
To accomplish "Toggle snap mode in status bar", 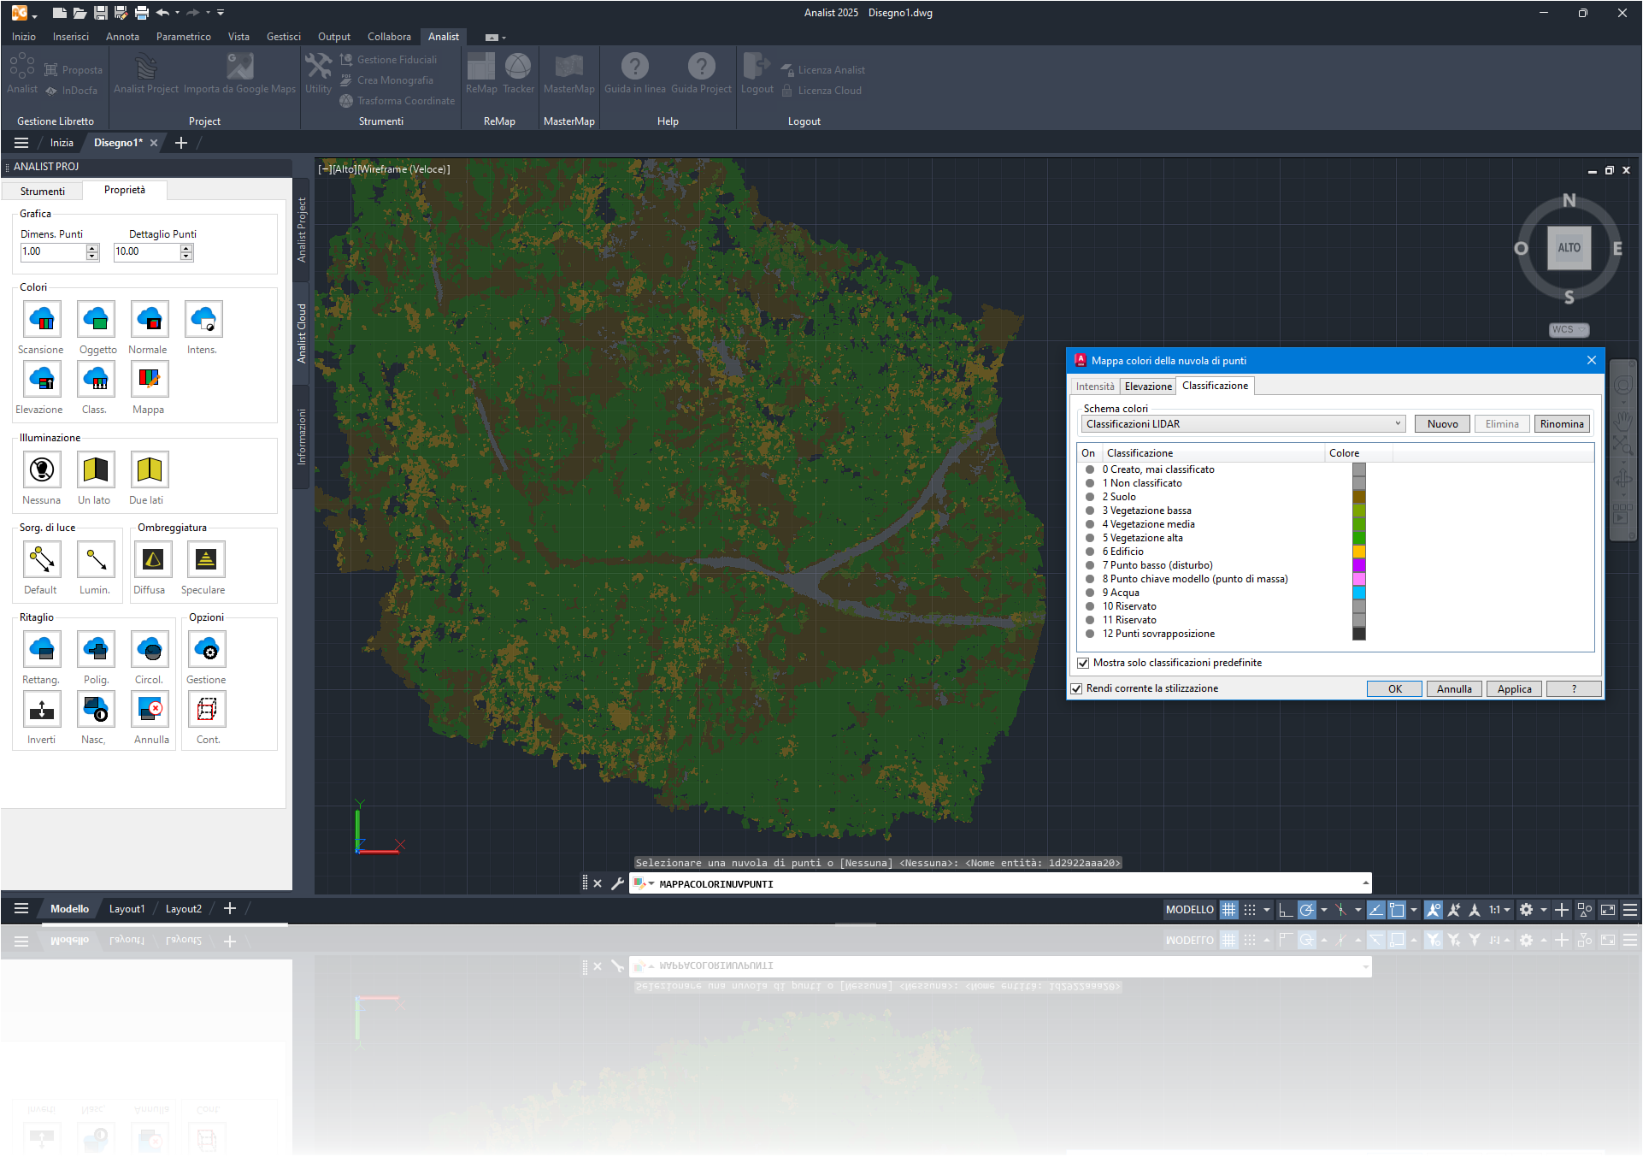I will 1250,910.
